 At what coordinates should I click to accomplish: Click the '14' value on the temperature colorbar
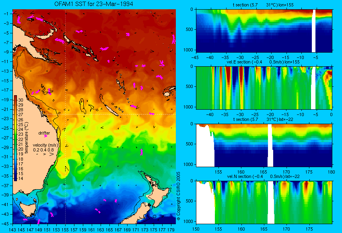(21, 178)
